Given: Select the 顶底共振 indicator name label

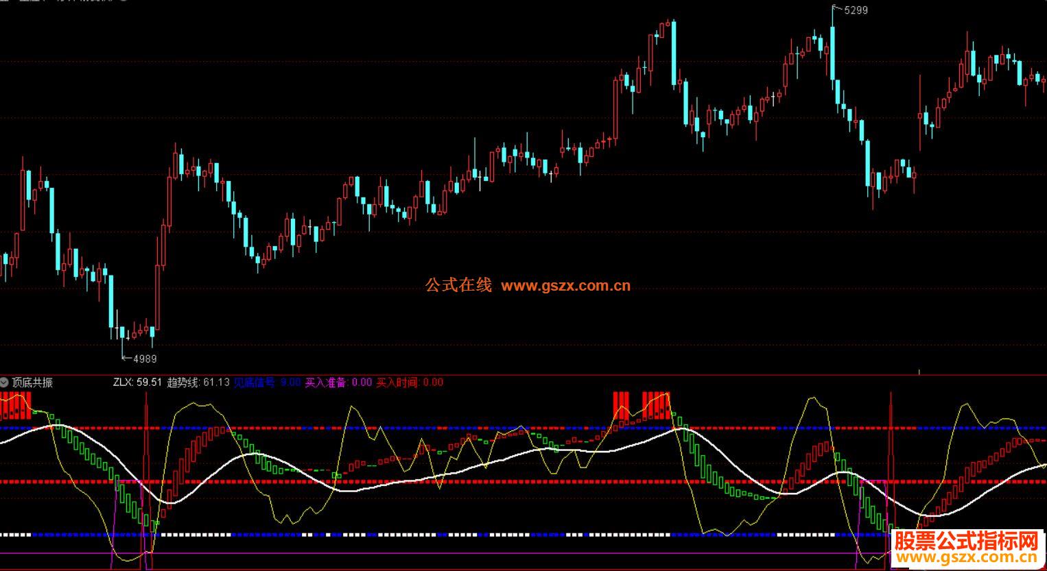Looking at the screenshot, I should point(32,382).
